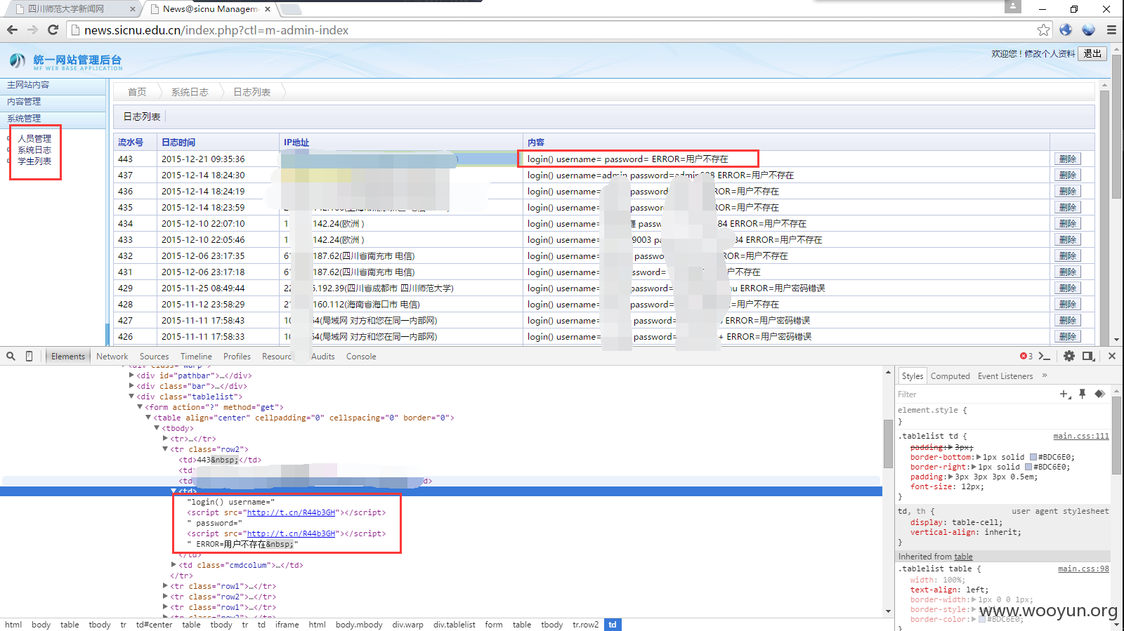Open 学生列表 in the sidebar
Viewport: 1124px width, 631px height.
pos(34,161)
